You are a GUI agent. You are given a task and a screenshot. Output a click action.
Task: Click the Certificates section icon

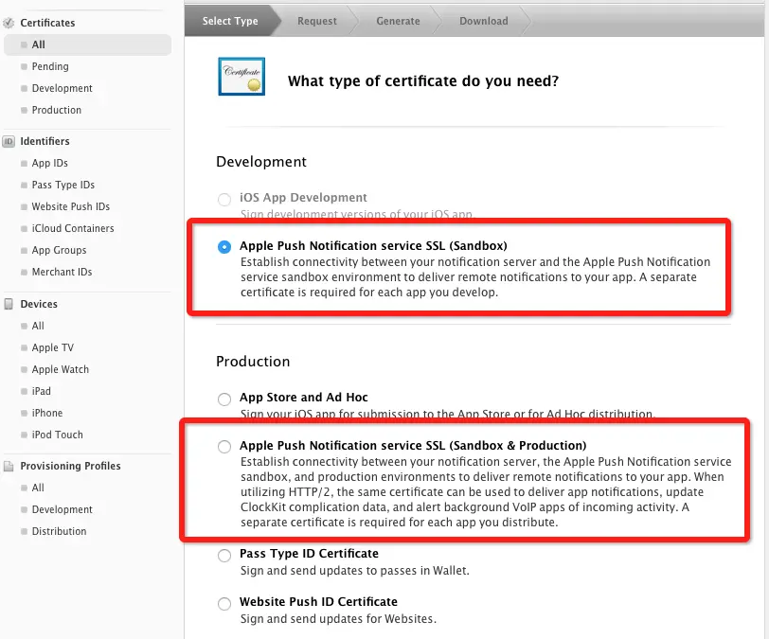click(x=9, y=23)
